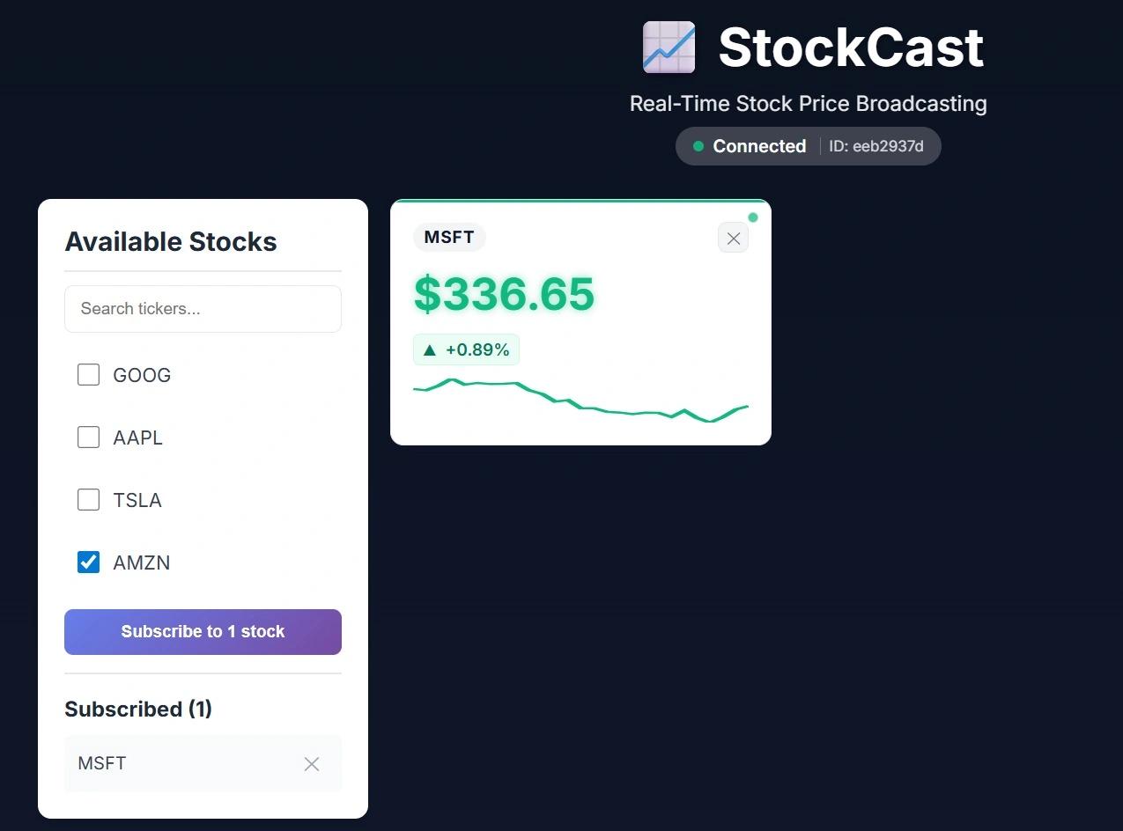Tick the TSLA checkbox
This screenshot has width=1123, height=831.
pos(88,500)
